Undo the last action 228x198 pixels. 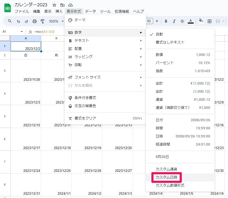pyautogui.click(x=18, y=21)
